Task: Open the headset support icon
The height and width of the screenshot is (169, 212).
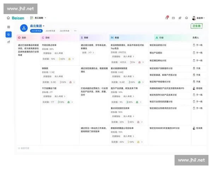Action: pos(187,18)
